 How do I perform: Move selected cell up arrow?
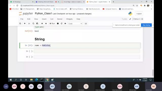coord(42,24)
